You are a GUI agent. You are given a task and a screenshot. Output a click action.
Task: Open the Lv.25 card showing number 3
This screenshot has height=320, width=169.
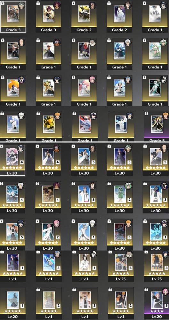(x=157, y=266)
